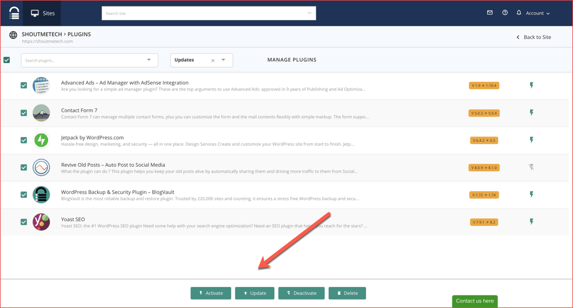This screenshot has height=308, width=573.
Task: Click the Advanced Ads active bolt icon
Action: [532, 85]
